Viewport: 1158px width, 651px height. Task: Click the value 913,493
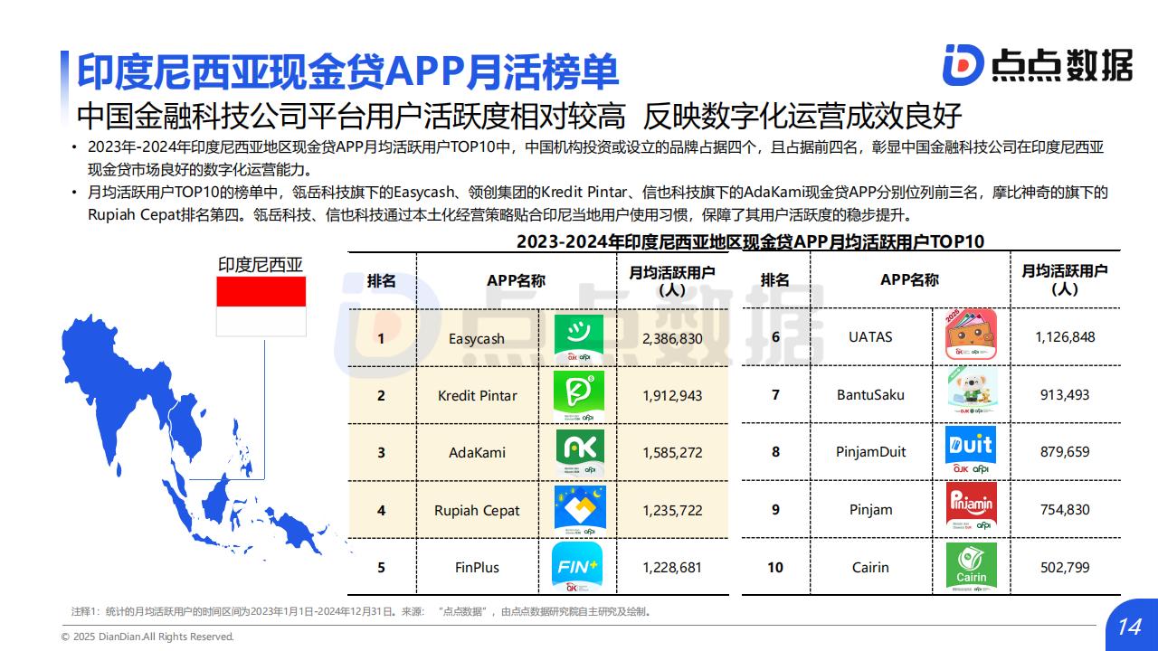coord(1065,394)
